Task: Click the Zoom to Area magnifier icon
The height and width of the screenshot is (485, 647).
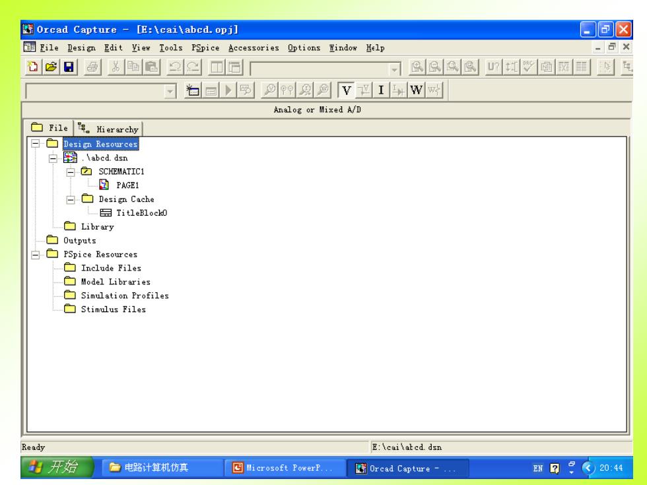Action: click(x=452, y=67)
